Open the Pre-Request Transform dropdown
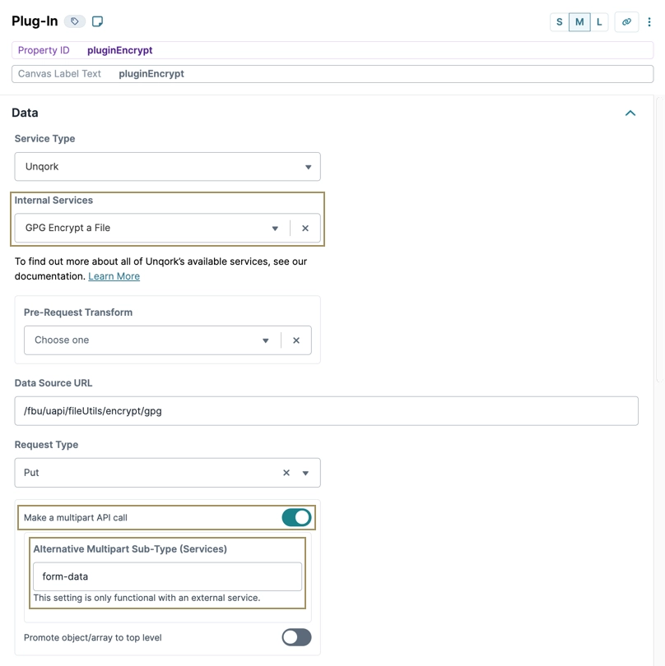This screenshot has height=666, width=665. pos(265,340)
